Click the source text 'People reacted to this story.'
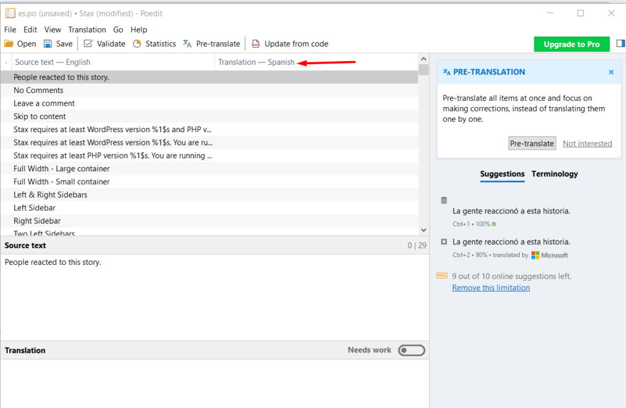The image size is (626, 408). (53, 262)
